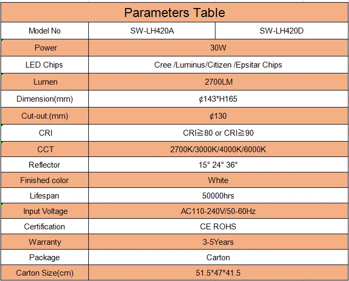Click the 30W power value cell
Image resolution: width=349 pixels, height=281 pixels.
point(218,48)
